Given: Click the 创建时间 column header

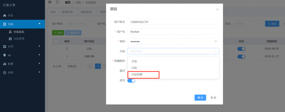Looking at the screenshot, I should tap(272, 41).
